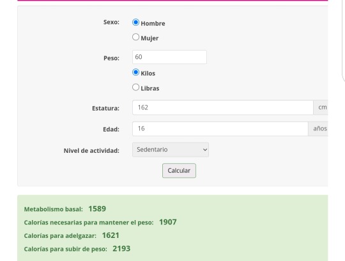
Task: Click the Peso input field
Action: [169, 57]
